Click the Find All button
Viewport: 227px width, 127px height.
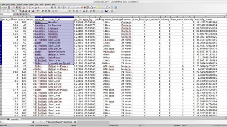[x=43, y=122]
